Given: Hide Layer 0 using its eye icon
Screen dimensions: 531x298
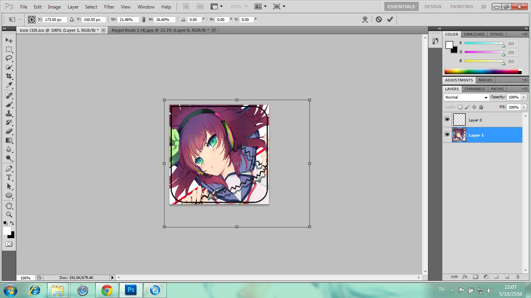Looking at the screenshot, I should [x=447, y=120].
